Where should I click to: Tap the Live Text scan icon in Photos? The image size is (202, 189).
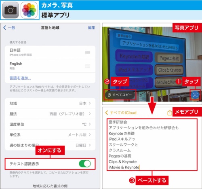(x=195, y=95)
